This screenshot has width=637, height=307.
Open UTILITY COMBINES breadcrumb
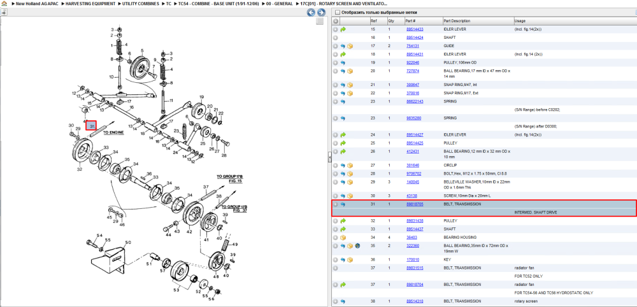click(141, 3)
